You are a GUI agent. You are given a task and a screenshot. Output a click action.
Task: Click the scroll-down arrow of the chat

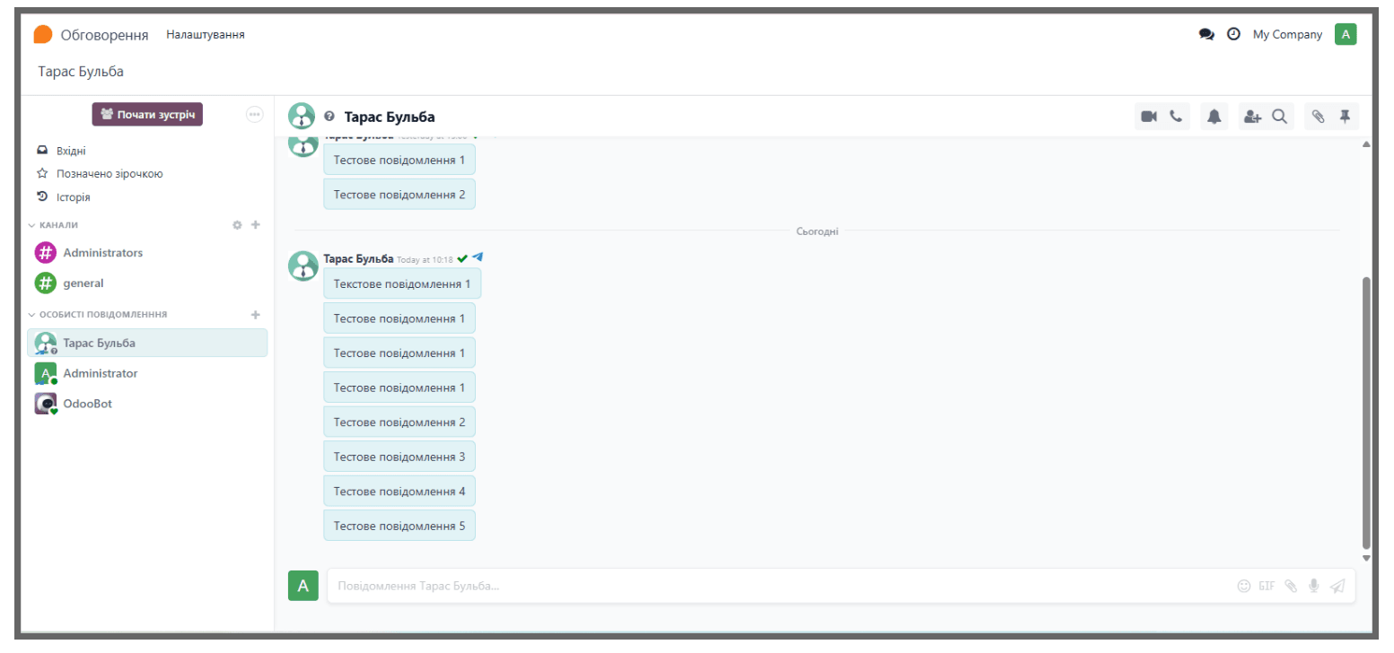tap(1366, 558)
